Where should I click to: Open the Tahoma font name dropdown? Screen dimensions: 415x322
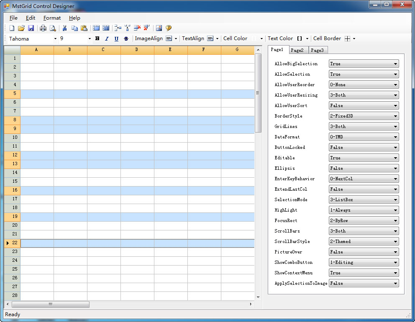55,38
